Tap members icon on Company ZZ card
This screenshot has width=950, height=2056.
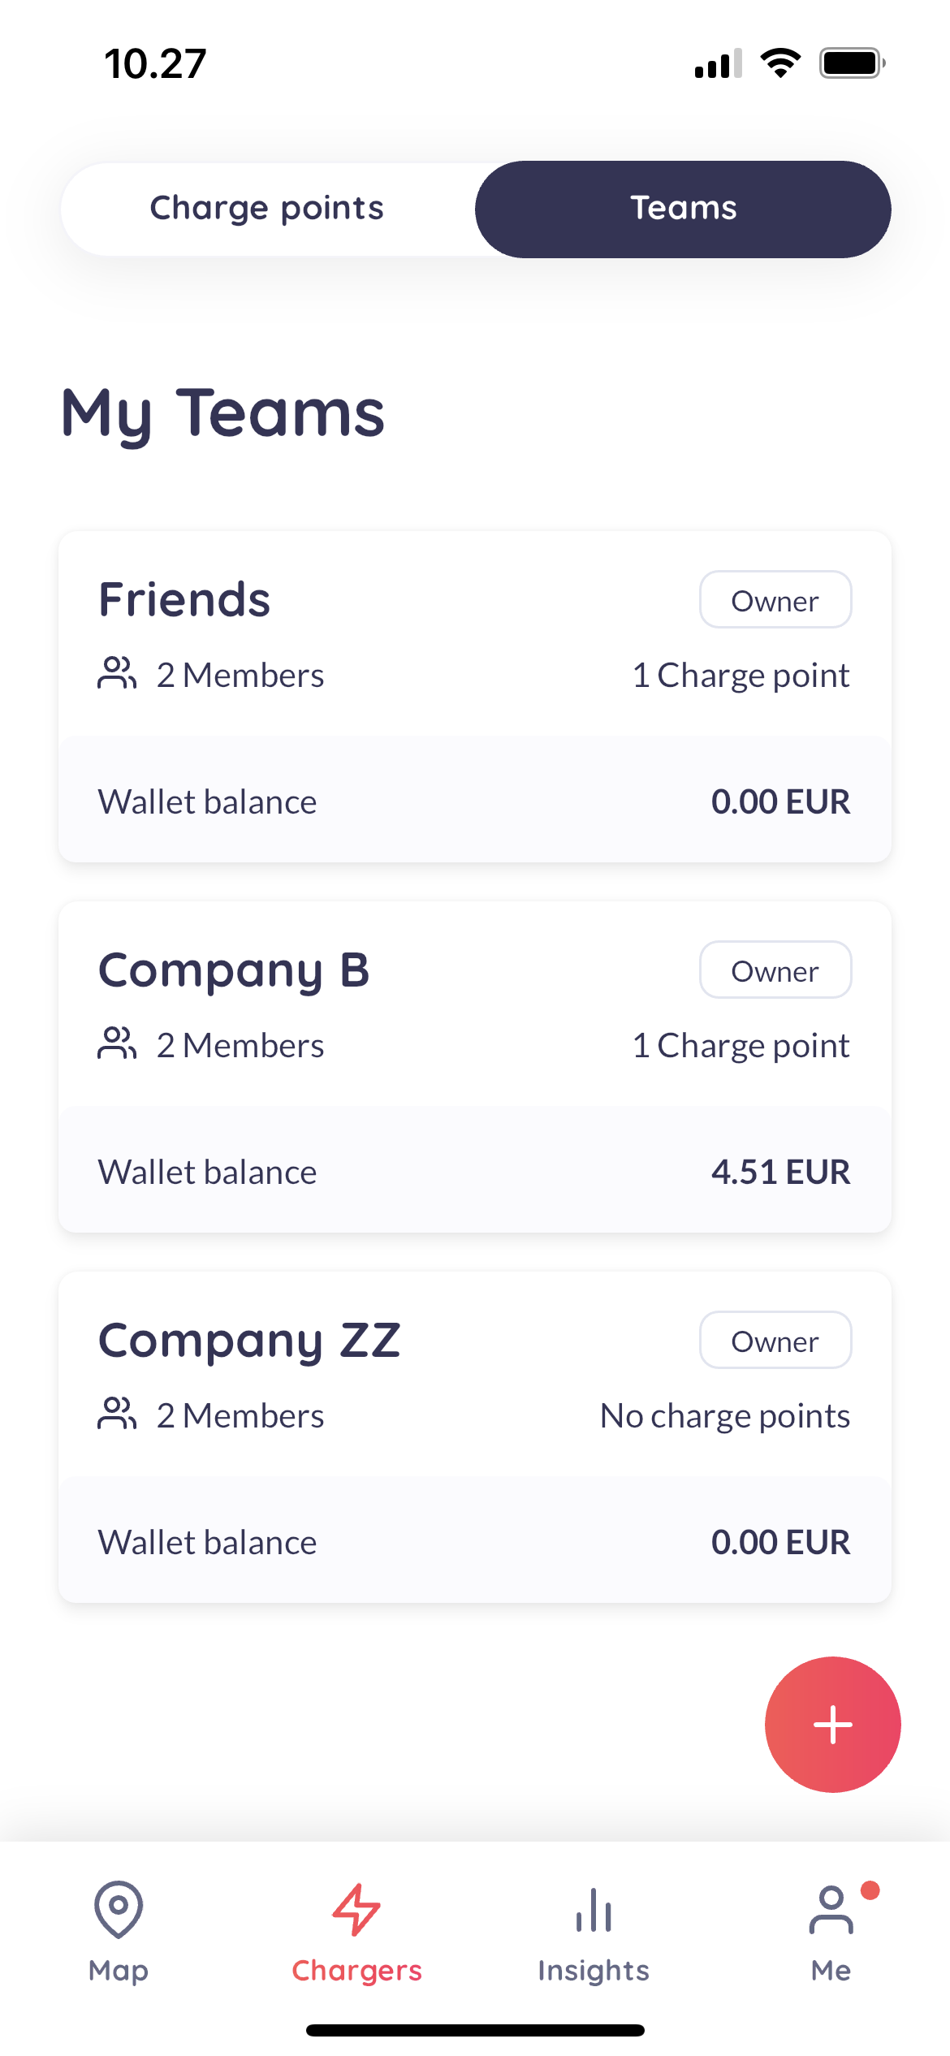pyautogui.click(x=117, y=1414)
